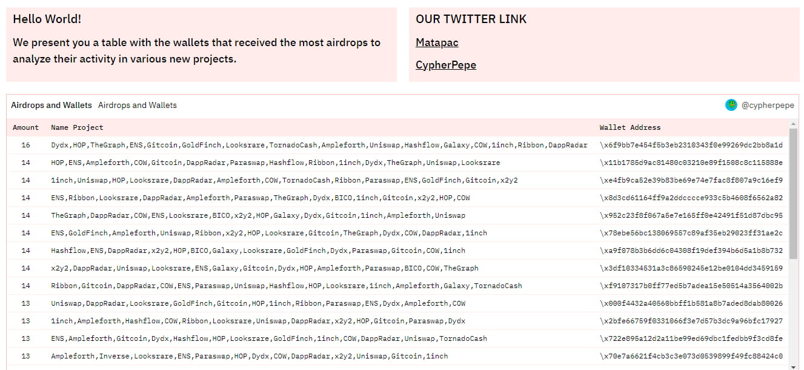Click the bold Airdrops and Wallets title
Screen dimensions: 804x370
51,105
